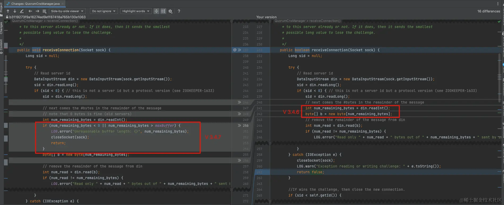Toggle collapse unchanged fragments button

[x=156, y=11]
